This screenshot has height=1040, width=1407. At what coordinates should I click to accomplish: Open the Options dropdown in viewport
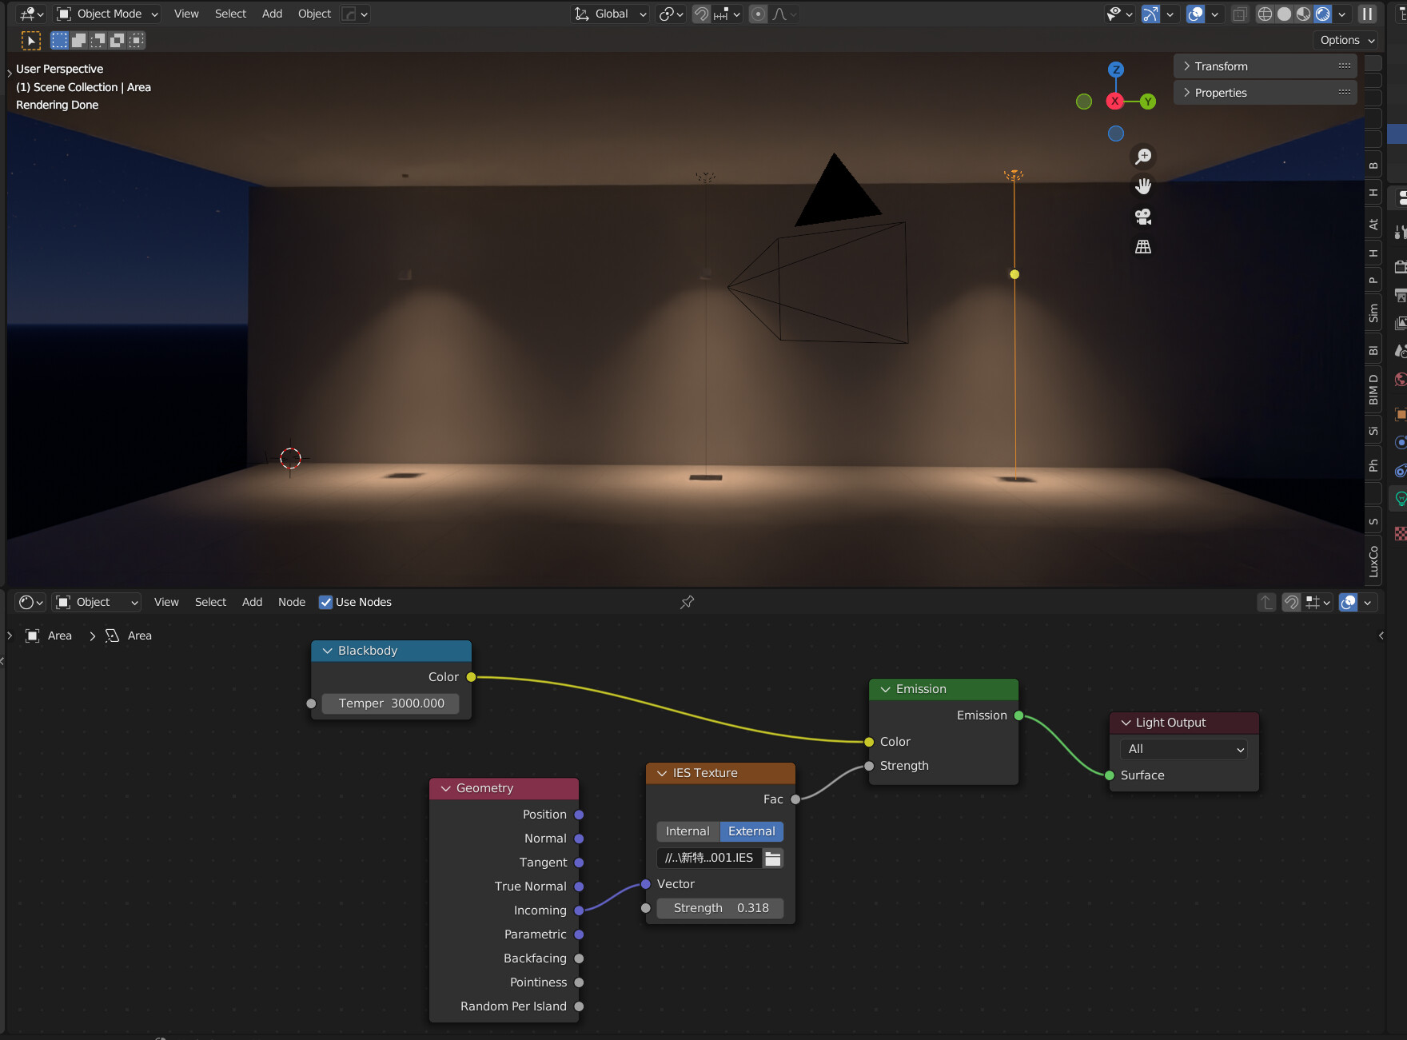click(x=1345, y=40)
